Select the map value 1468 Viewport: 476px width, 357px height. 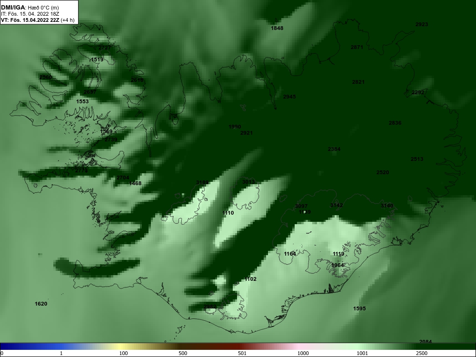135,183
